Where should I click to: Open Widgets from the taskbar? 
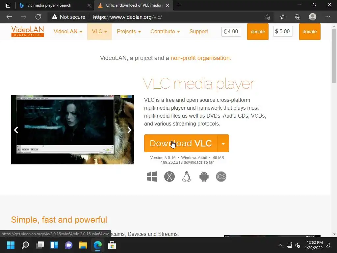click(x=54, y=245)
